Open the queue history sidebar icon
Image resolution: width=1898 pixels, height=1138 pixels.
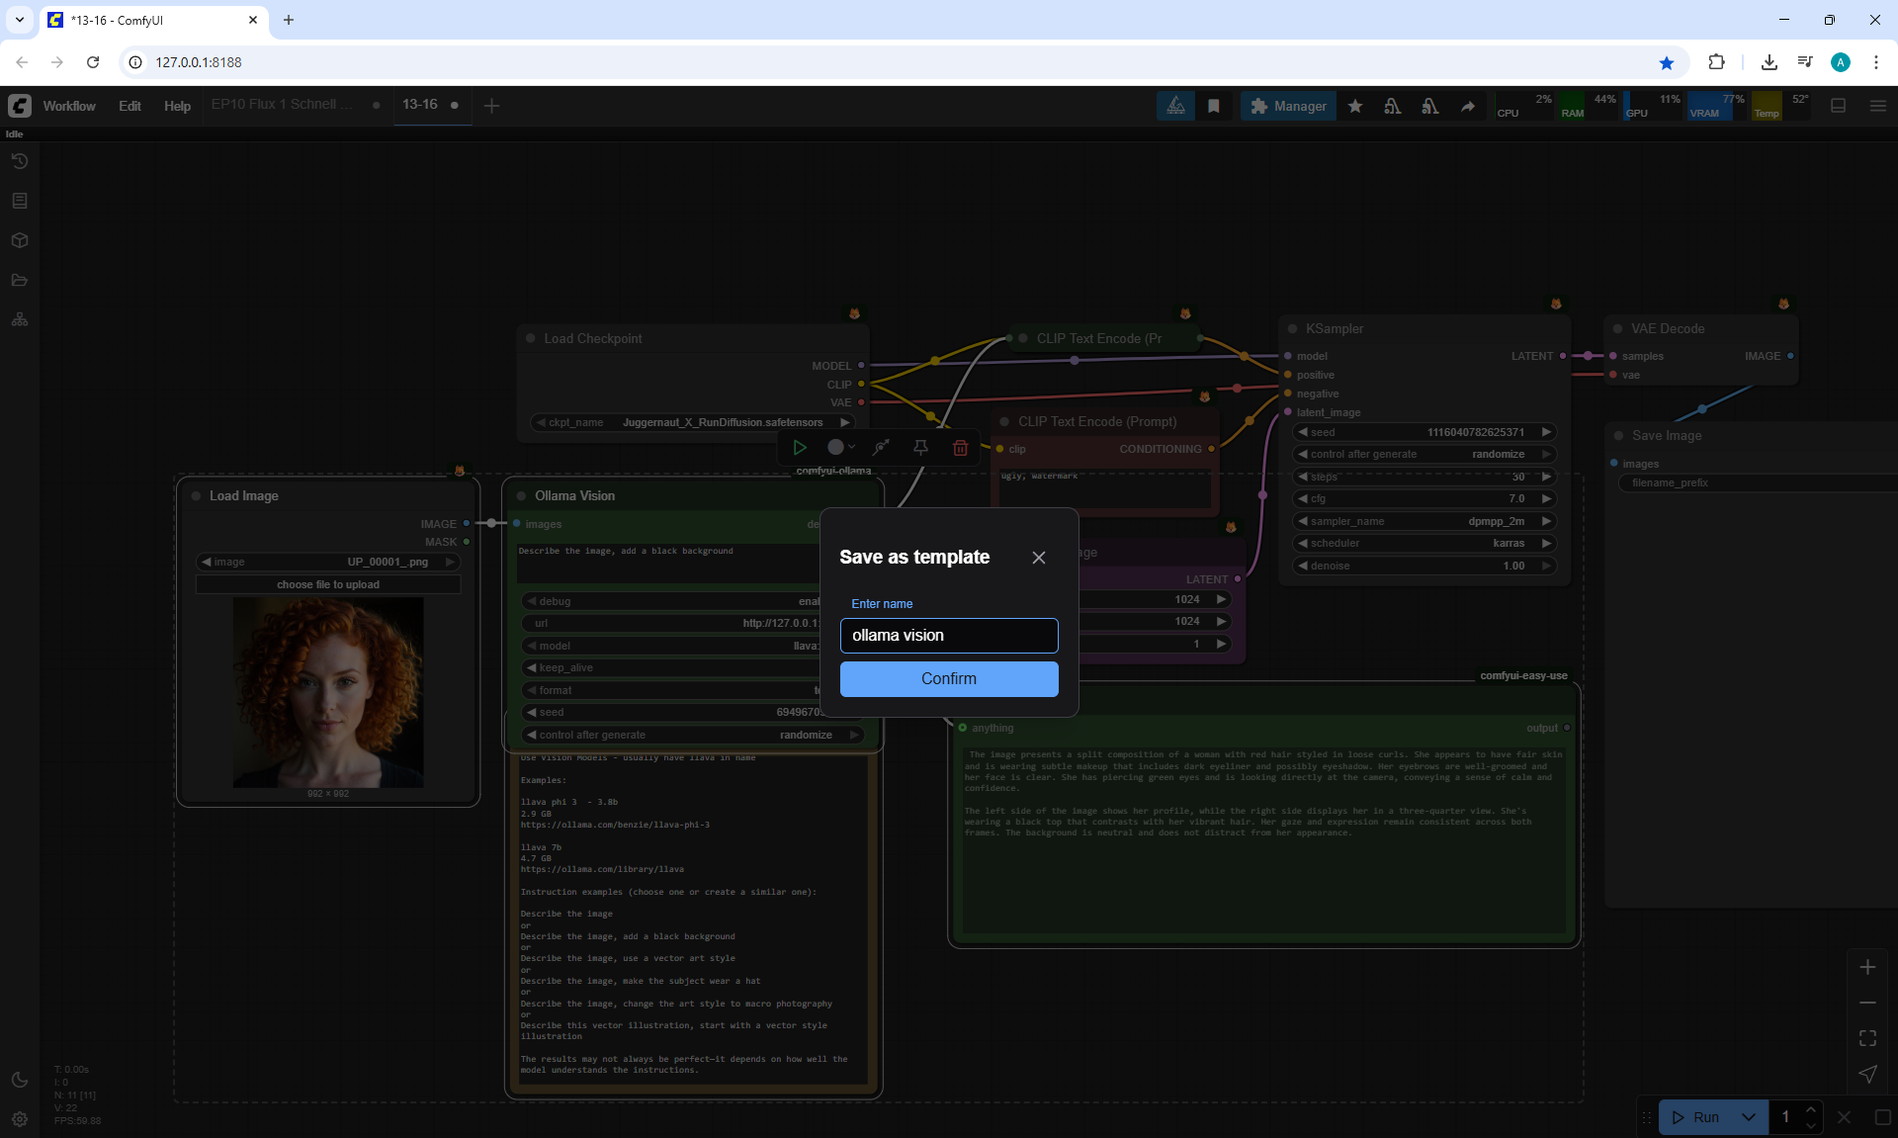[20, 161]
